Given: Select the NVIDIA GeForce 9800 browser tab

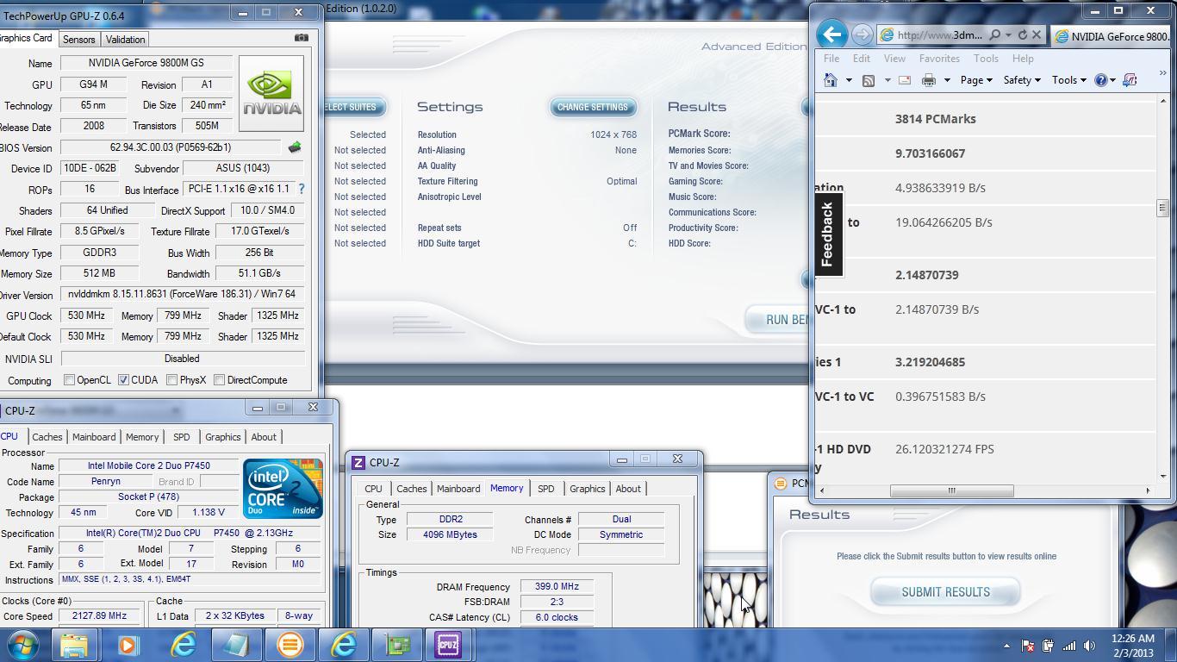Looking at the screenshot, I should coord(1112,36).
